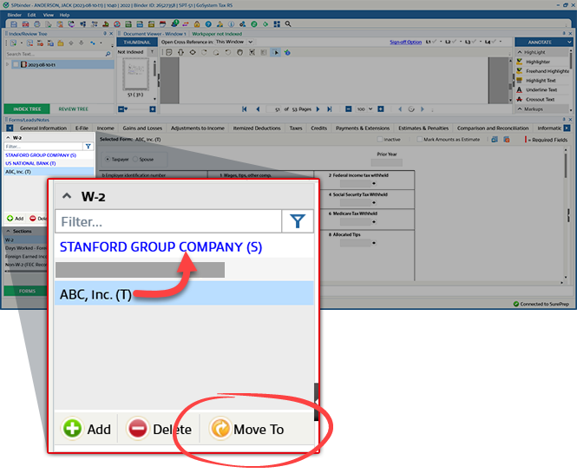The width and height of the screenshot is (577, 473).
Task: Open the Not Indexed filter dropdown
Action: click(152, 52)
